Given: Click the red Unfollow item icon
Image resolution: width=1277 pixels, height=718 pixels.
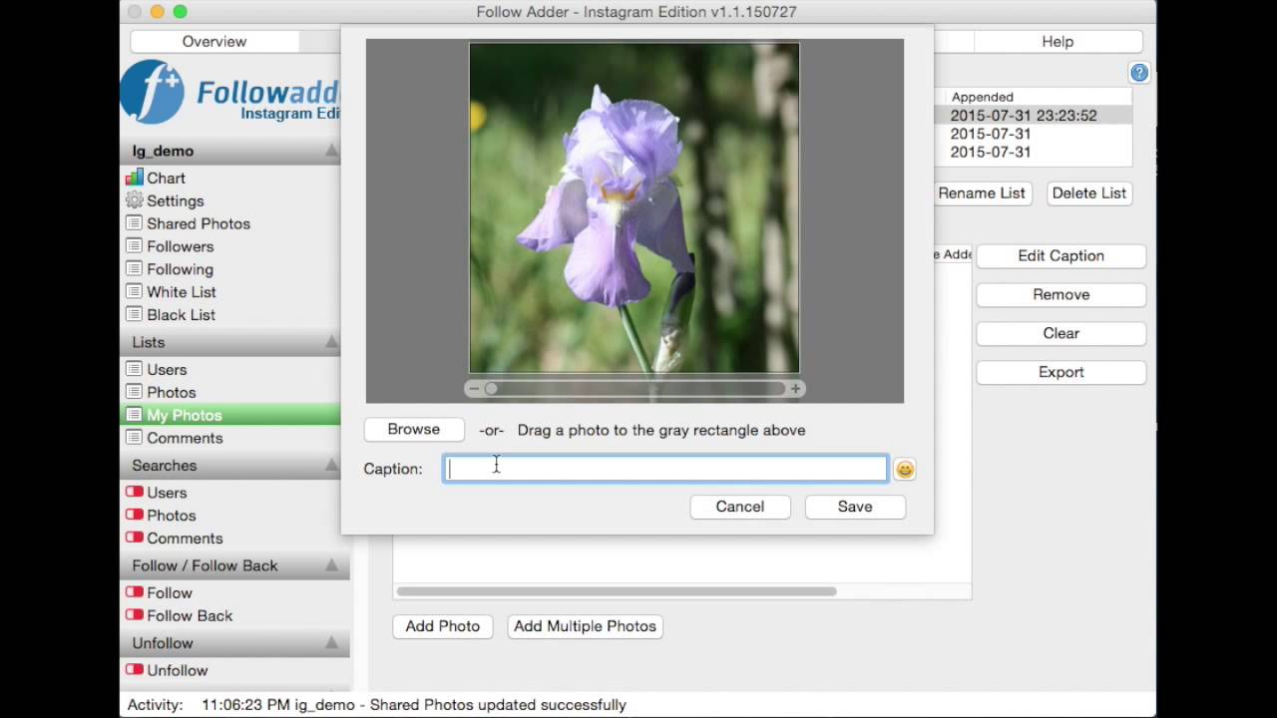Looking at the screenshot, I should [x=134, y=670].
